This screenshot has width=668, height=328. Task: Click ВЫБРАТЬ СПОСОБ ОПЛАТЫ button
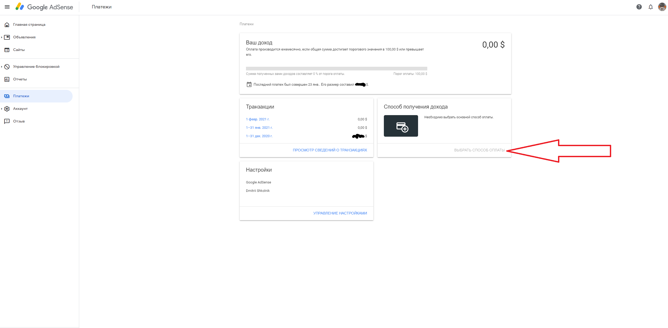click(479, 150)
